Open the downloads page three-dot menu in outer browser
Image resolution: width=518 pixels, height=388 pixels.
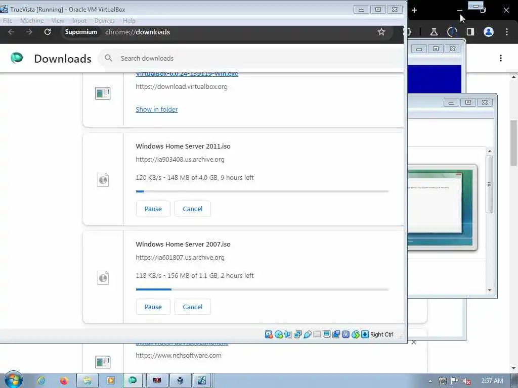[501, 58]
